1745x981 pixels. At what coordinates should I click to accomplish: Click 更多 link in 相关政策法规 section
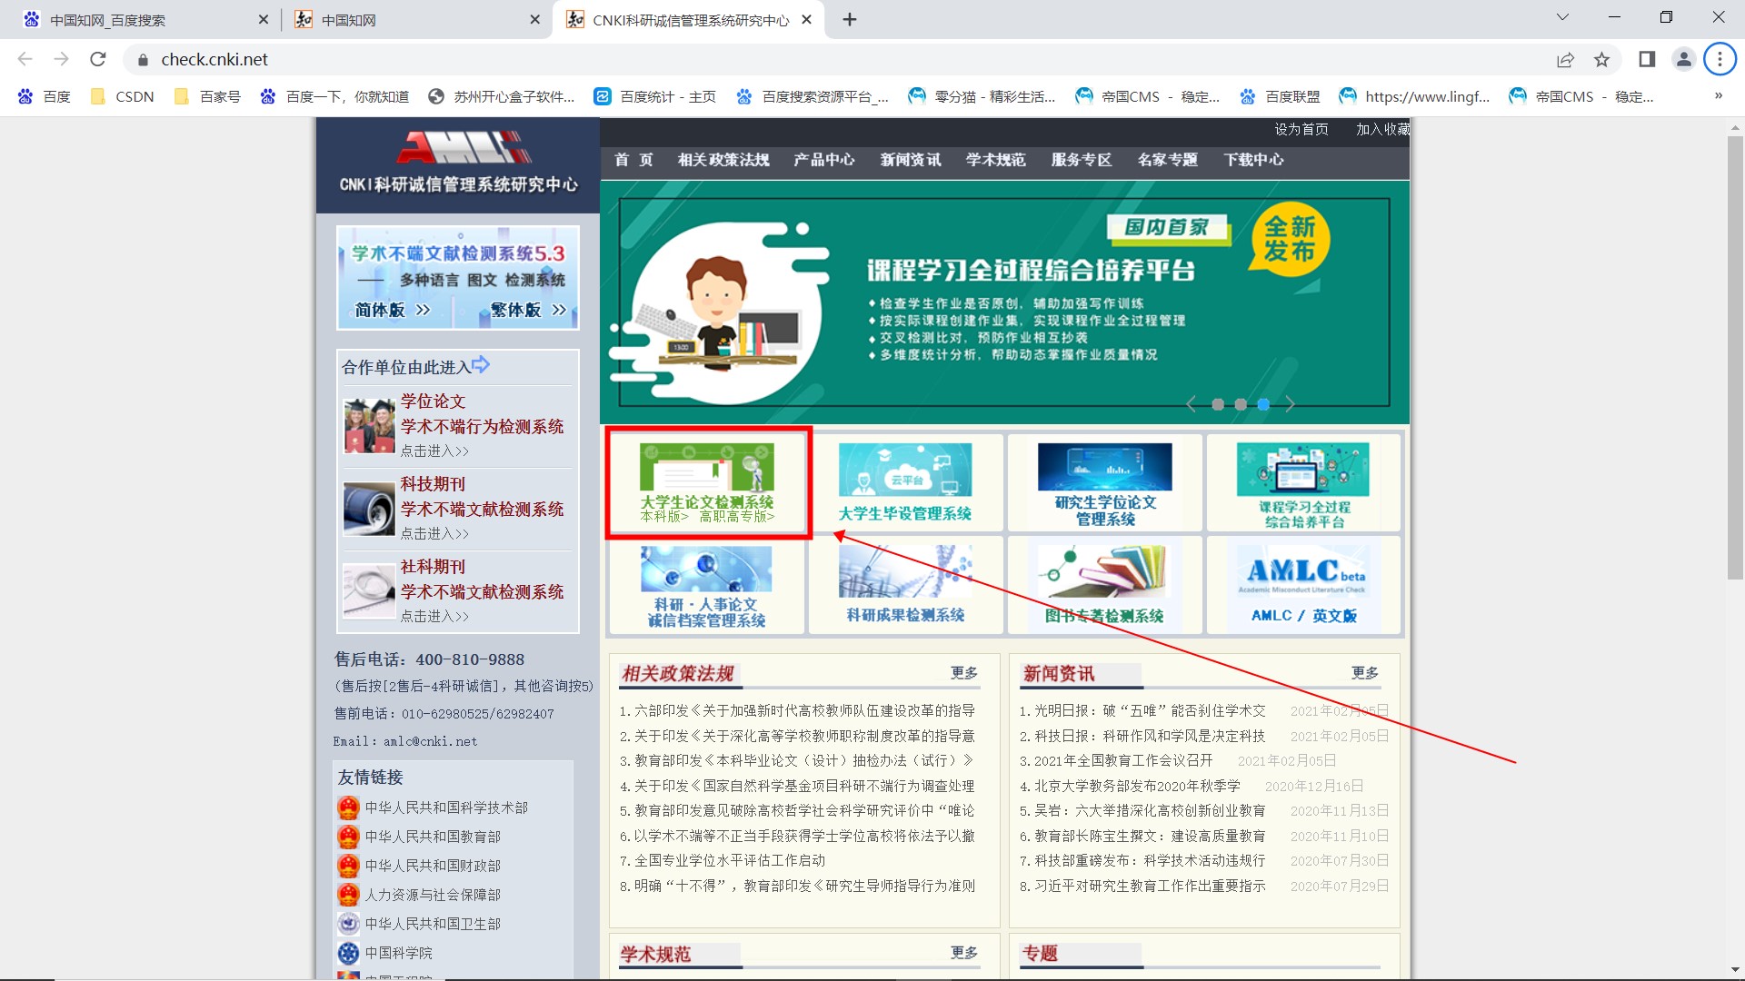[x=964, y=673]
